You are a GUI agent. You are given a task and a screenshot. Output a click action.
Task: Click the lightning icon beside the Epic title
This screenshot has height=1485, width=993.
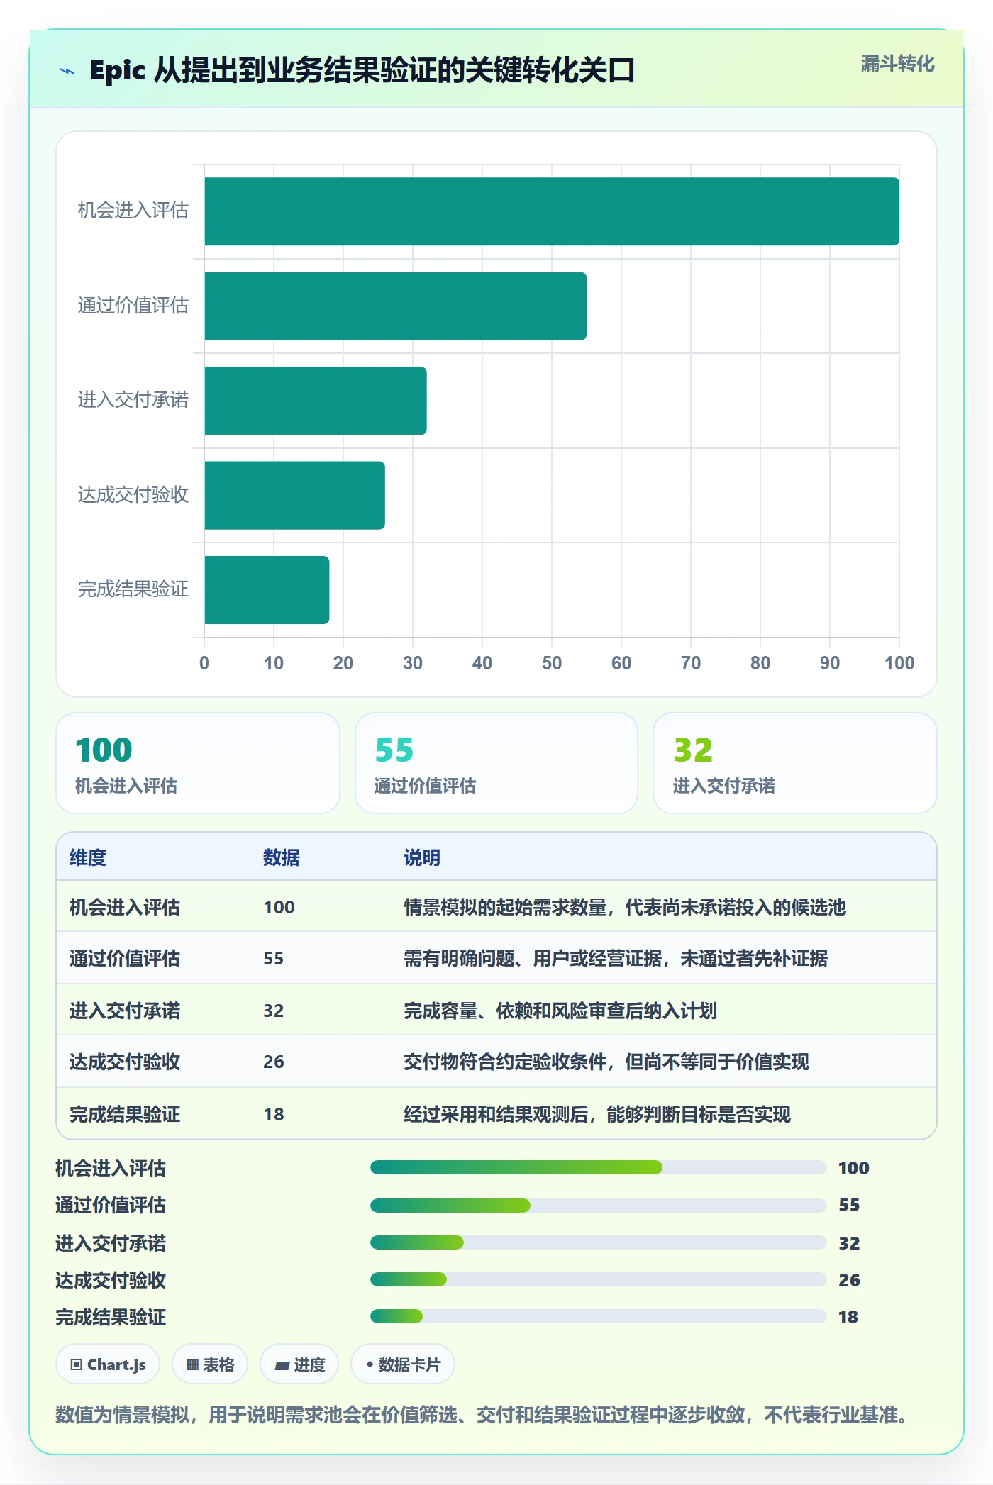pos(67,71)
